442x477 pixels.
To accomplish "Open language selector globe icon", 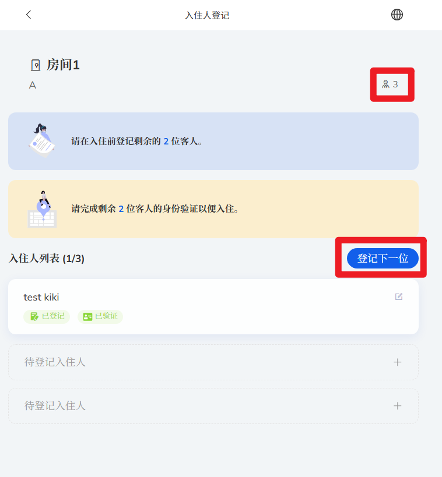I will click(x=397, y=15).
